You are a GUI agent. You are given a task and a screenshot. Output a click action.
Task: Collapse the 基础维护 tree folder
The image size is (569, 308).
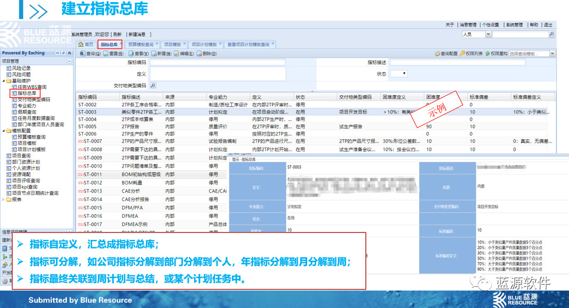(x=3, y=81)
